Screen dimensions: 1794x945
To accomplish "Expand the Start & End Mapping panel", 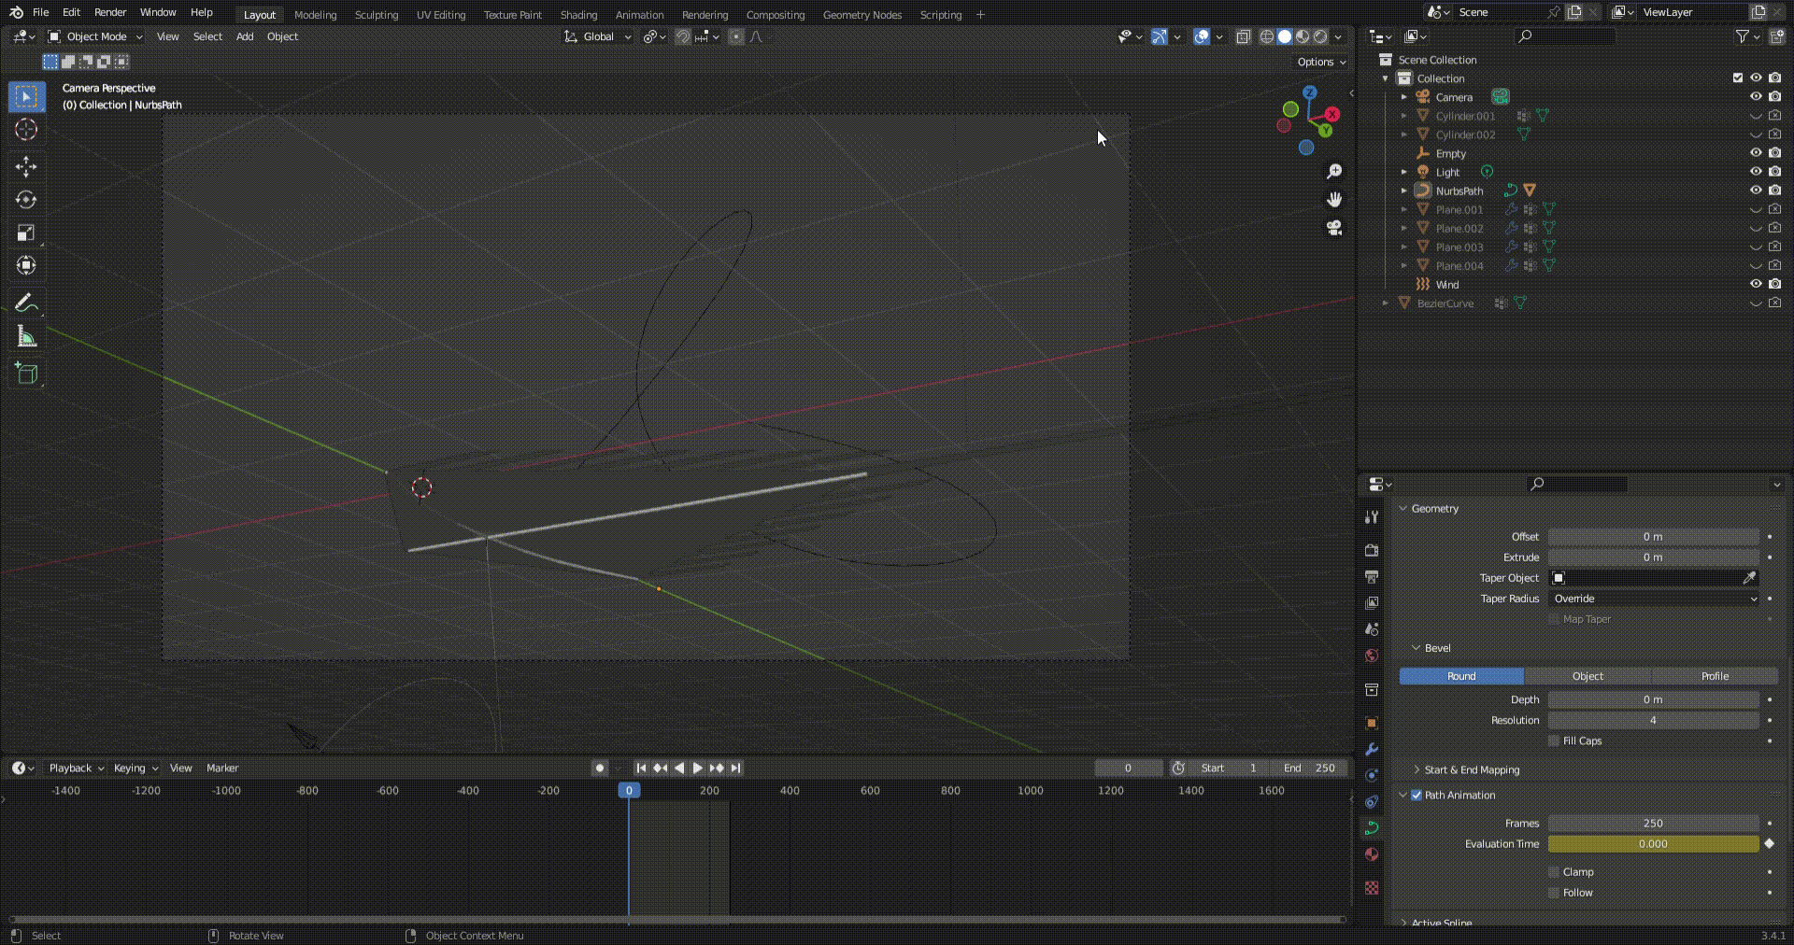I will [x=1472, y=769].
